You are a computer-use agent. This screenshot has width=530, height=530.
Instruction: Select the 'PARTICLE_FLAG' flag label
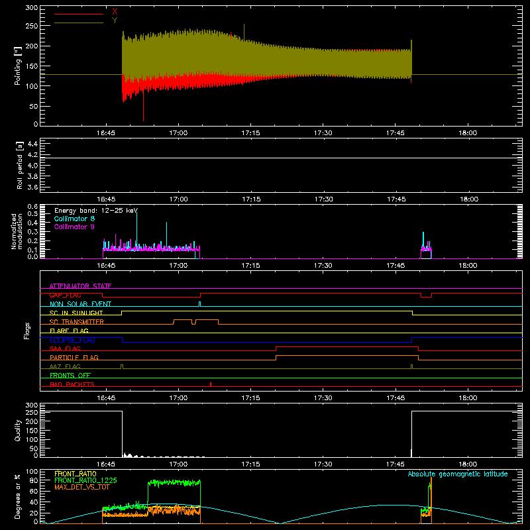[74, 357]
